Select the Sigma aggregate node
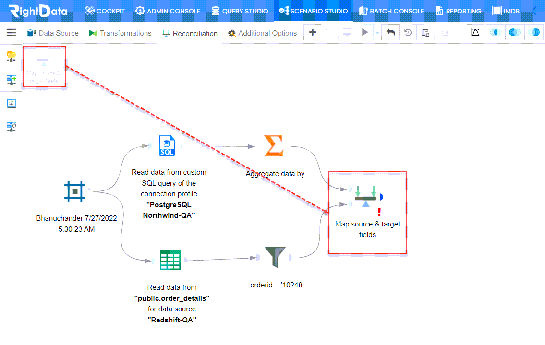This screenshot has width=545, height=345. pos(274,146)
